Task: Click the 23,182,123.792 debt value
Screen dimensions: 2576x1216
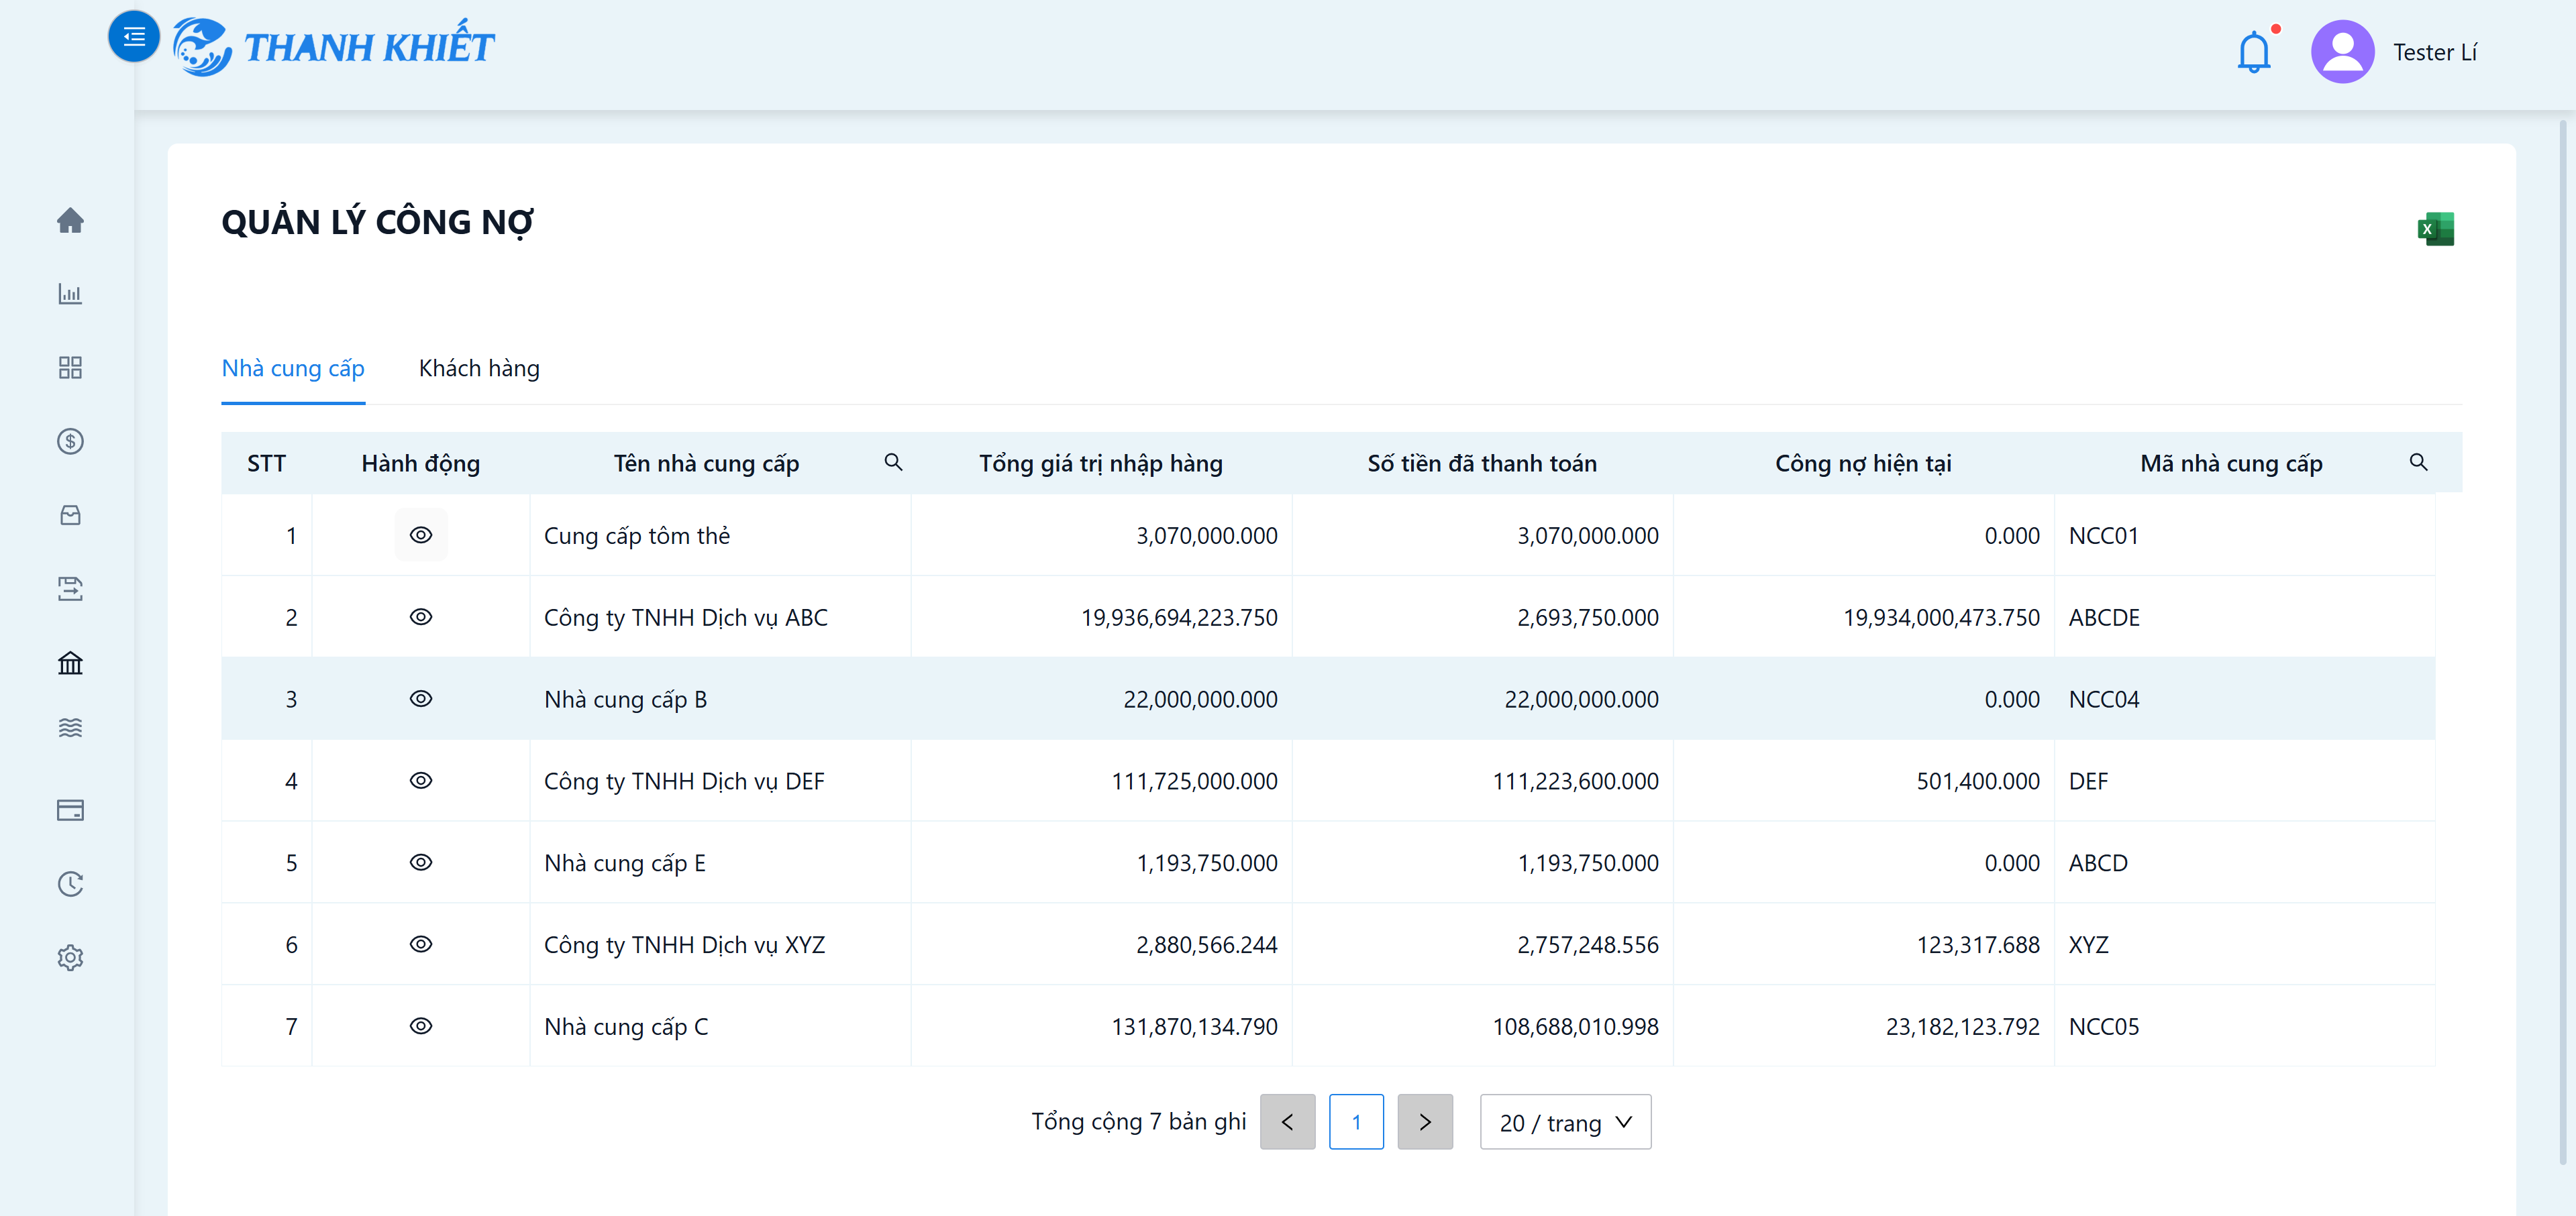Action: (x=1962, y=1027)
